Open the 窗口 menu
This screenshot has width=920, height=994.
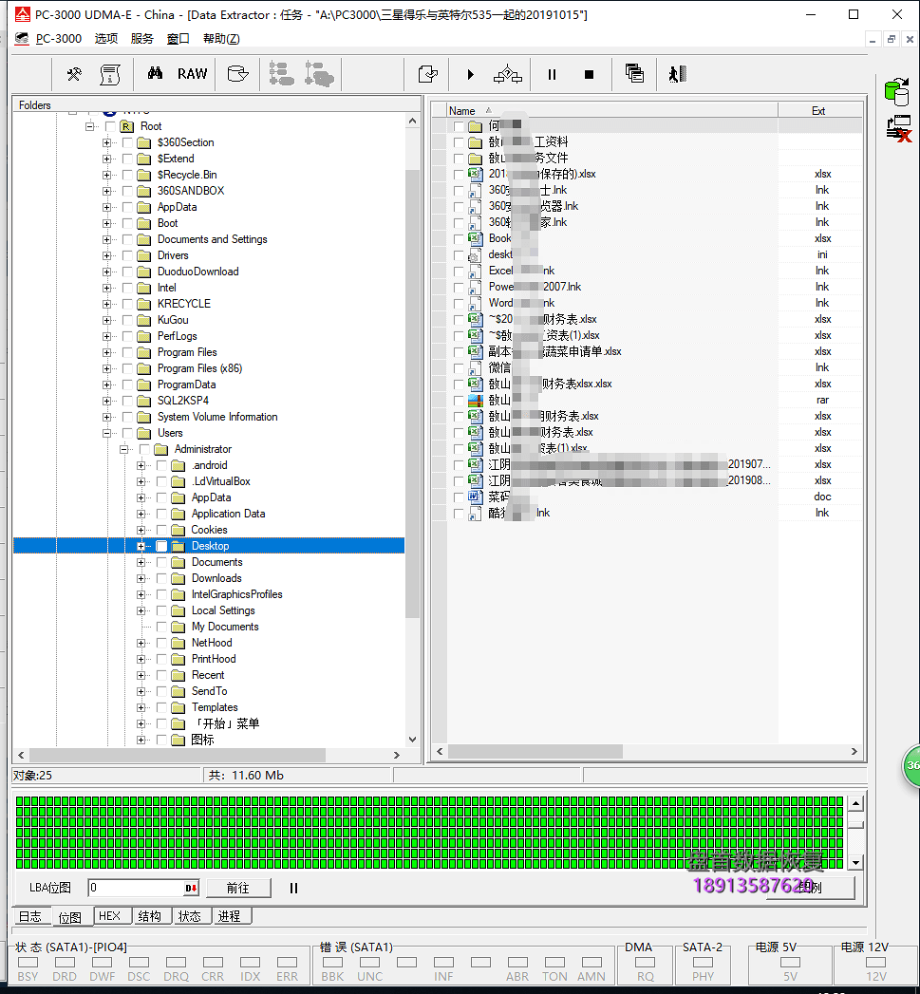click(178, 39)
